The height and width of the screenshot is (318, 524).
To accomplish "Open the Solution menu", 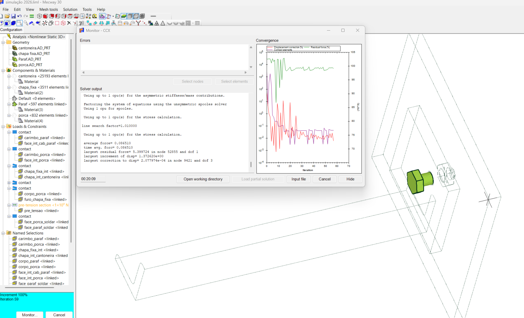I will (70, 10).
